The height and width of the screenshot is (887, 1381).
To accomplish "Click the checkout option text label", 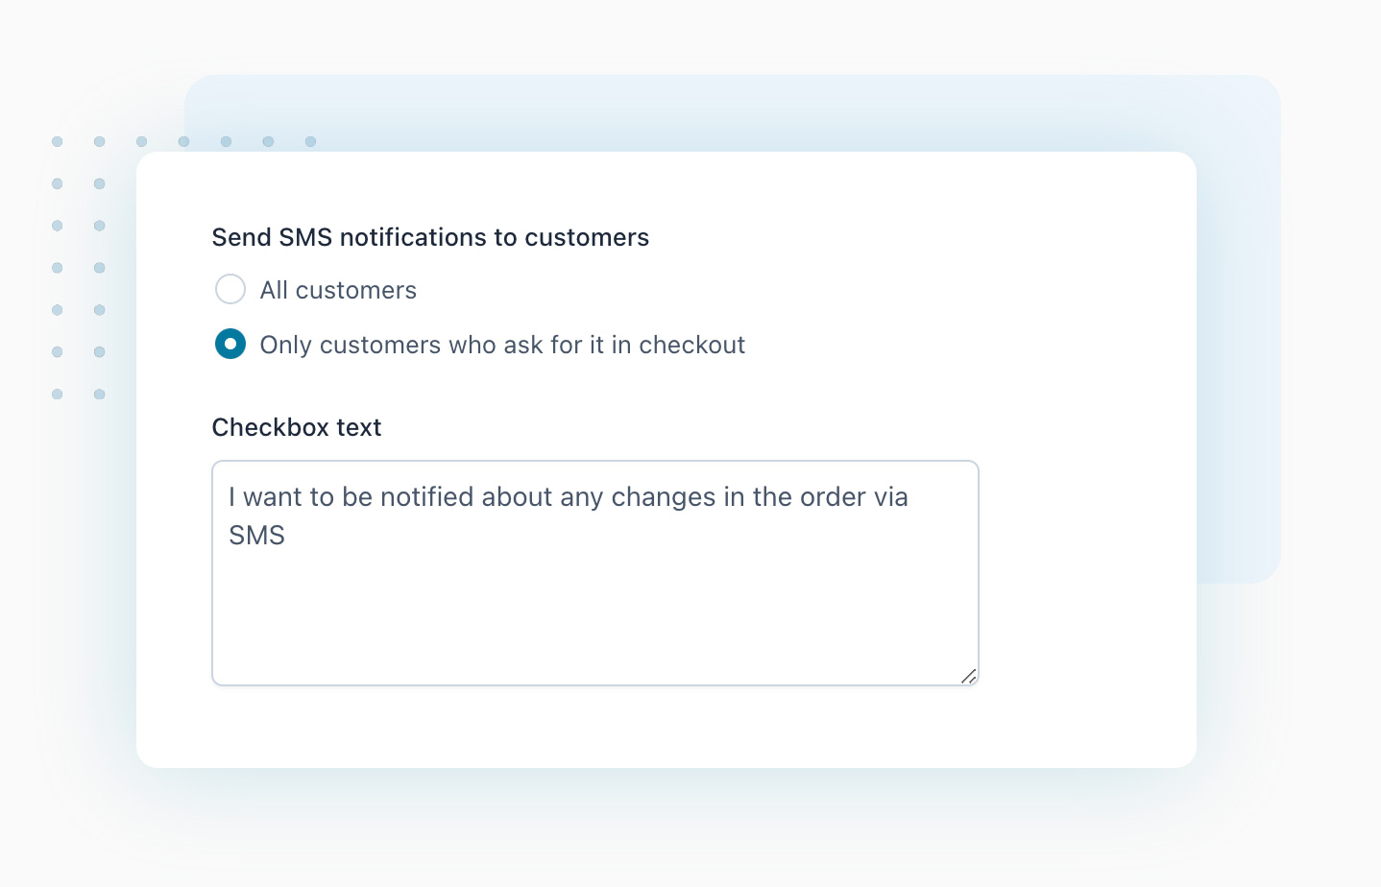I will tap(502, 345).
